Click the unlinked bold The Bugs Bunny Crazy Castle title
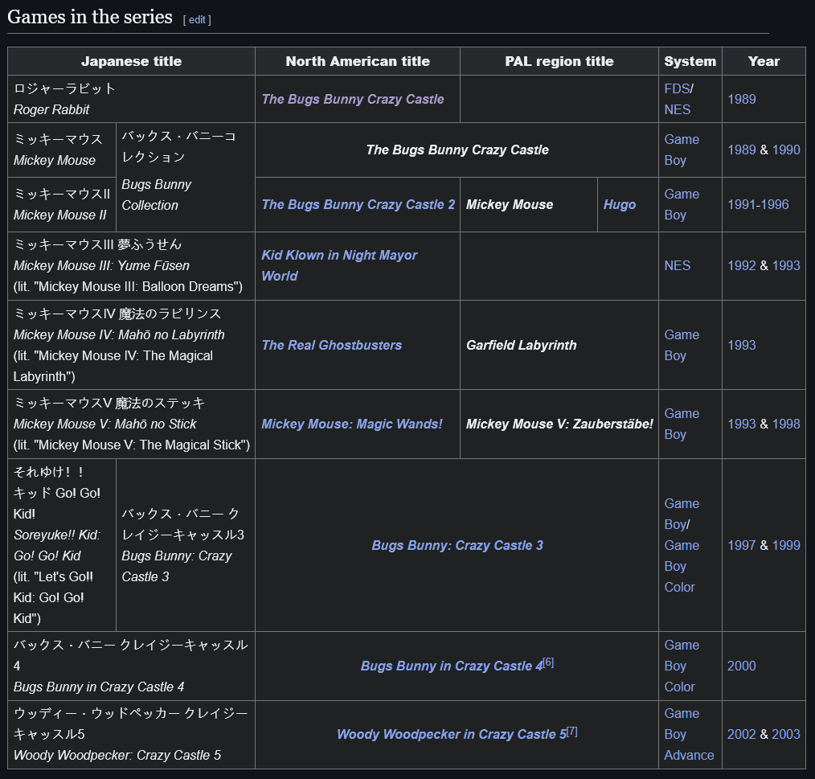The height and width of the screenshot is (779, 815). coord(457,150)
